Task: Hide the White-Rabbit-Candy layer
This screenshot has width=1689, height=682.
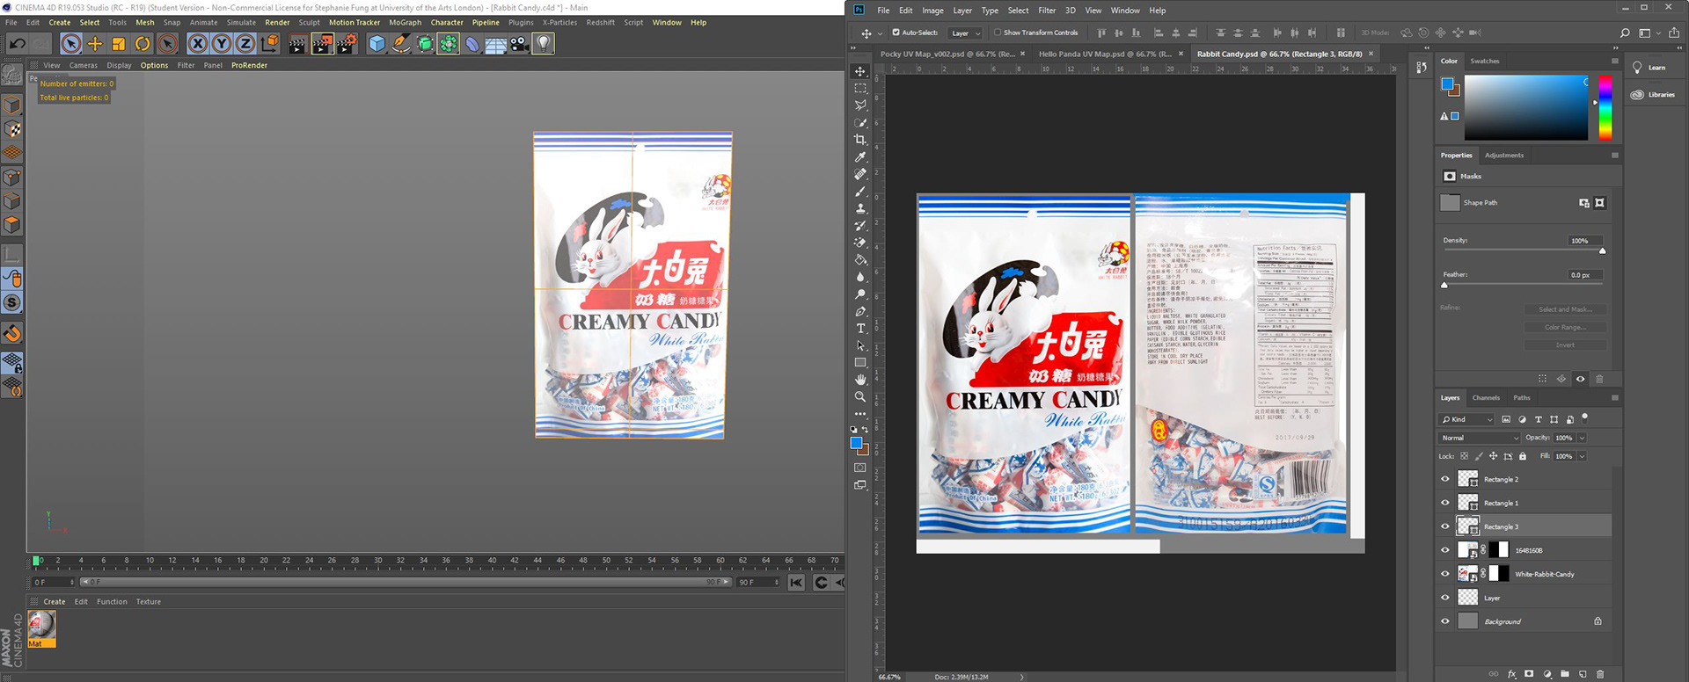Action: [1444, 574]
